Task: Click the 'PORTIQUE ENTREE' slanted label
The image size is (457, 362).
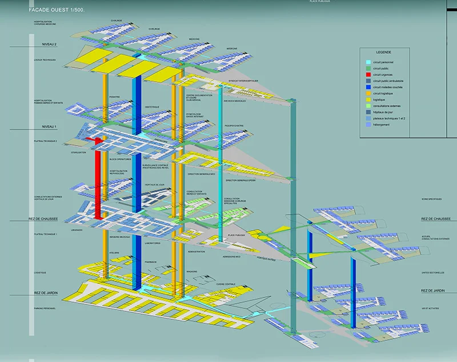Action: coord(266,259)
